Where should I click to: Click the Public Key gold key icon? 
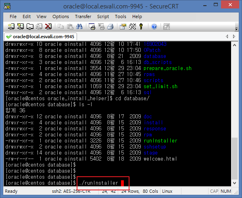tap(141, 27)
